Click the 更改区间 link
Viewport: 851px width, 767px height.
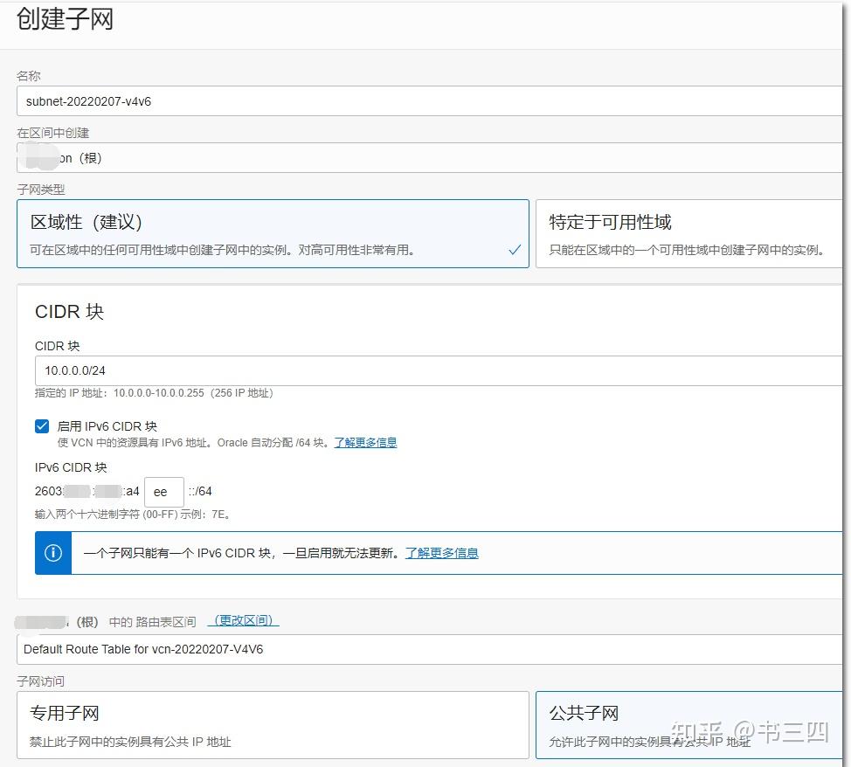[243, 621]
